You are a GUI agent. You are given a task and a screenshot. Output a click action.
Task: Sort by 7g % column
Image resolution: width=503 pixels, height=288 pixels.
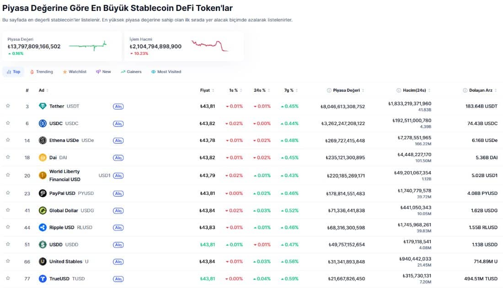(x=291, y=90)
